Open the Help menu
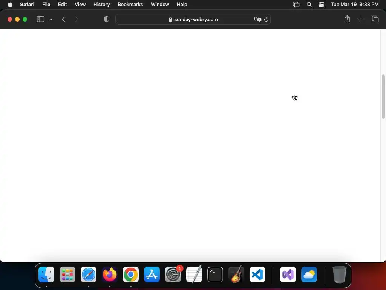Screen dimensions: 386x290 tap(182, 4)
